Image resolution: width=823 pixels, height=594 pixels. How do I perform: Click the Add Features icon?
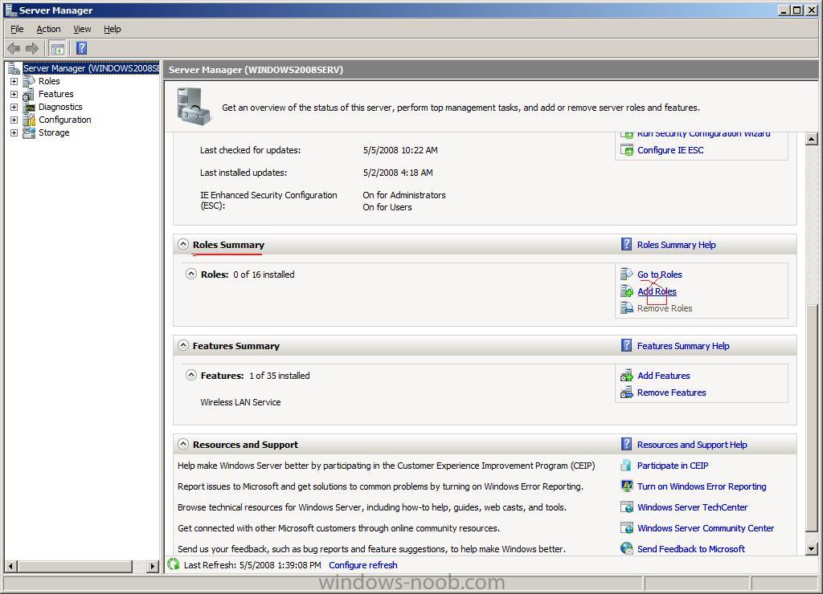627,376
